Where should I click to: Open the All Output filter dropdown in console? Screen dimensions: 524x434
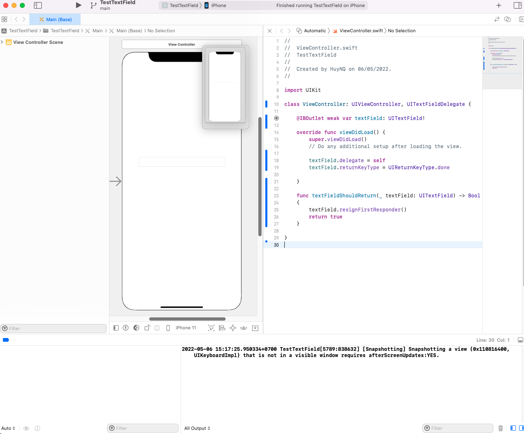[x=197, y=428]
